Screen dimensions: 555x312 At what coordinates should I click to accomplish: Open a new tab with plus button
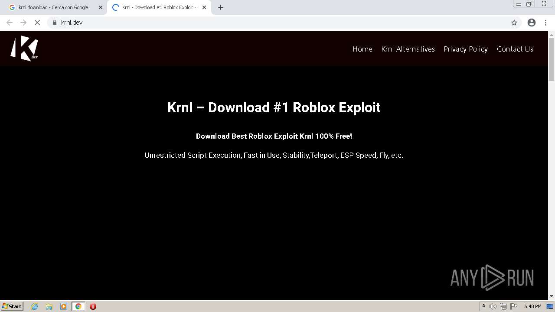(x=221, y=7)
